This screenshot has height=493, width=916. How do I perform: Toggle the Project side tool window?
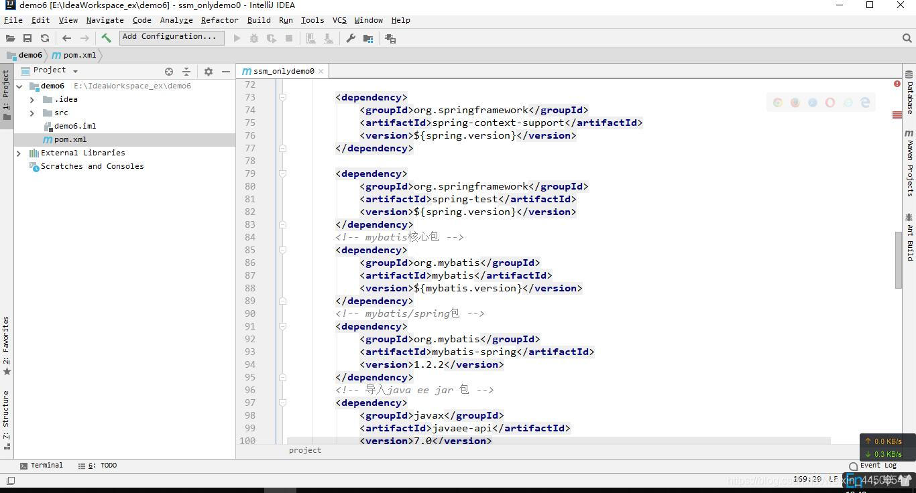[7, 95]
